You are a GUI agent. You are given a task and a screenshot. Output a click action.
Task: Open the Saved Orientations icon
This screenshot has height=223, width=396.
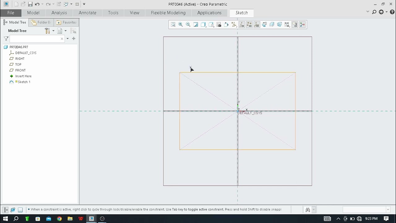point(211,24)
